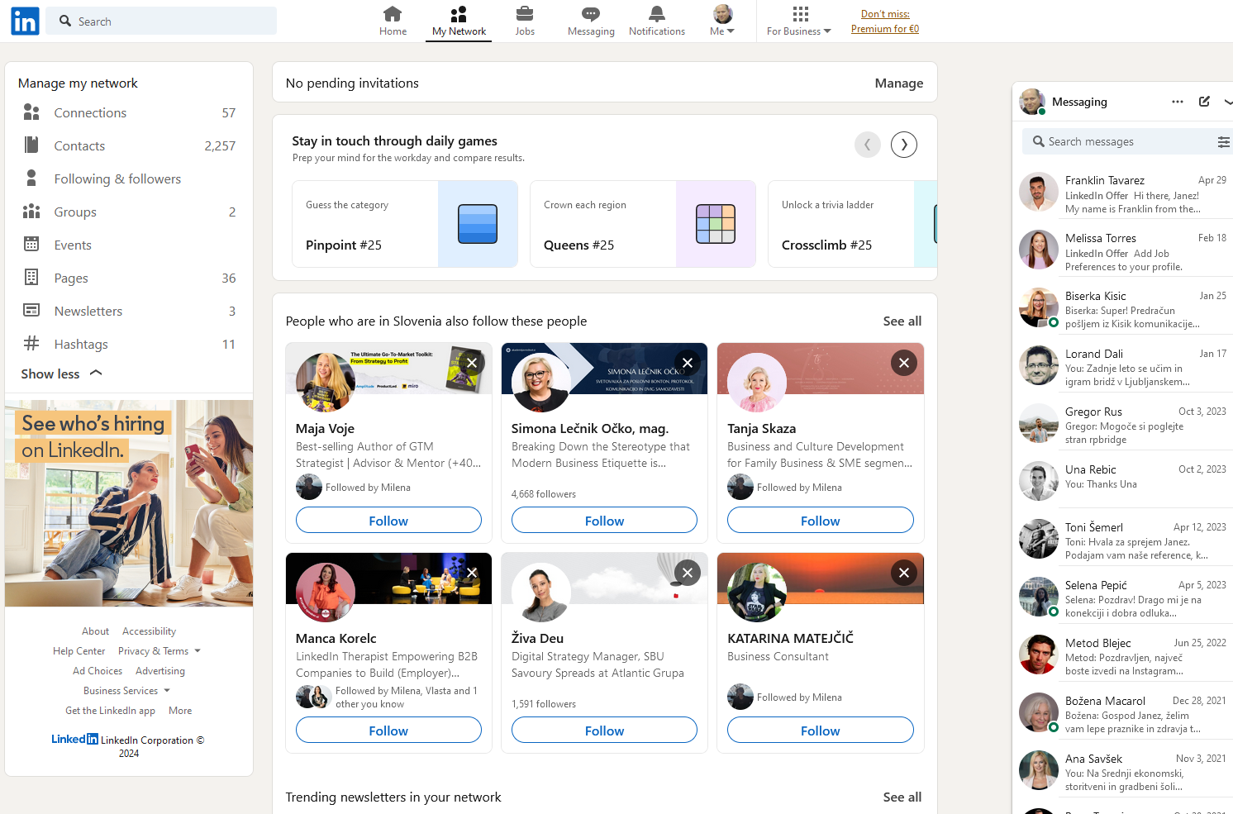Screen dimensions: 1233x814
Task: Dismiss Živa Deu suggestion card
Action: coord(687,573)
